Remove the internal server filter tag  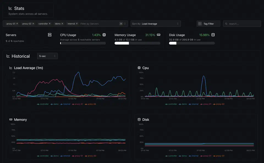point(77,24)
